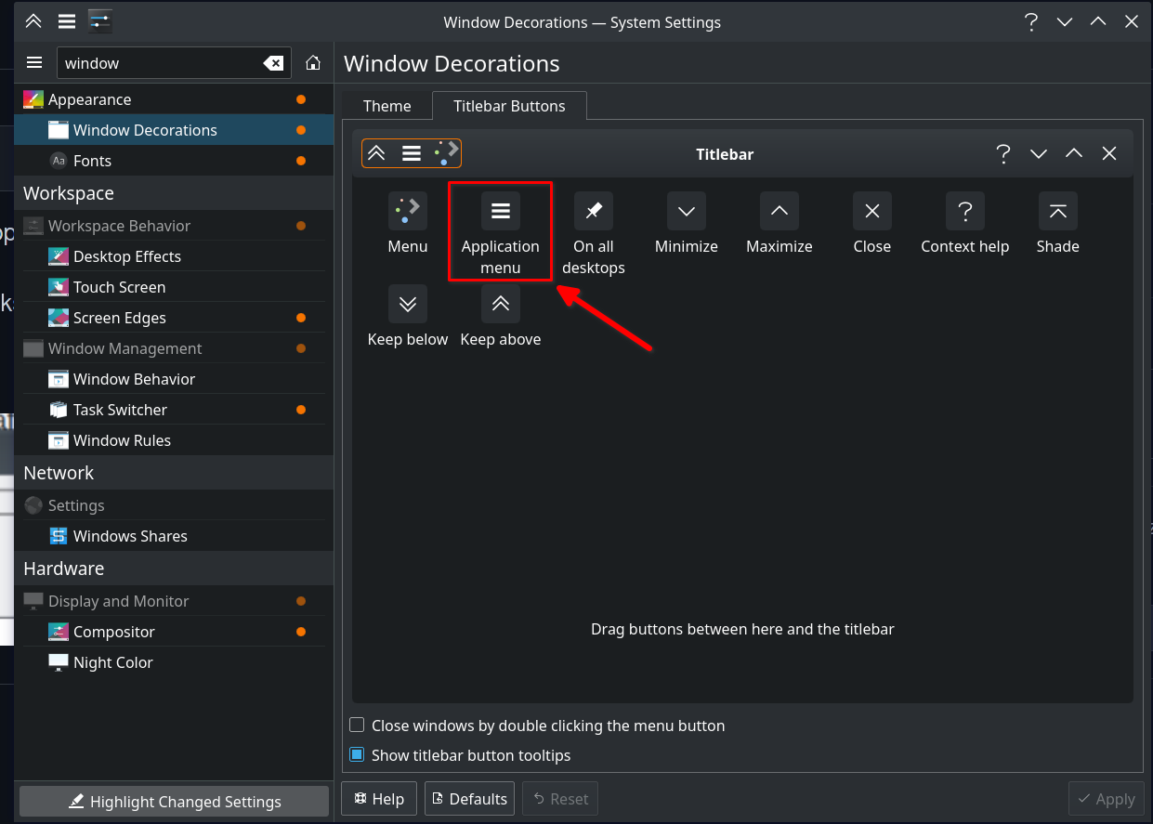Select the Keep below button icon

408,304
